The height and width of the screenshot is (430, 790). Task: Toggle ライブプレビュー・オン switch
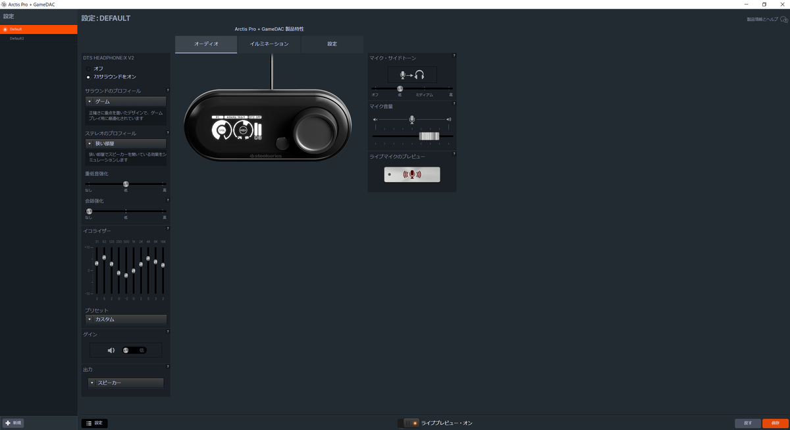pyautogui.click(x=408, y=423)
